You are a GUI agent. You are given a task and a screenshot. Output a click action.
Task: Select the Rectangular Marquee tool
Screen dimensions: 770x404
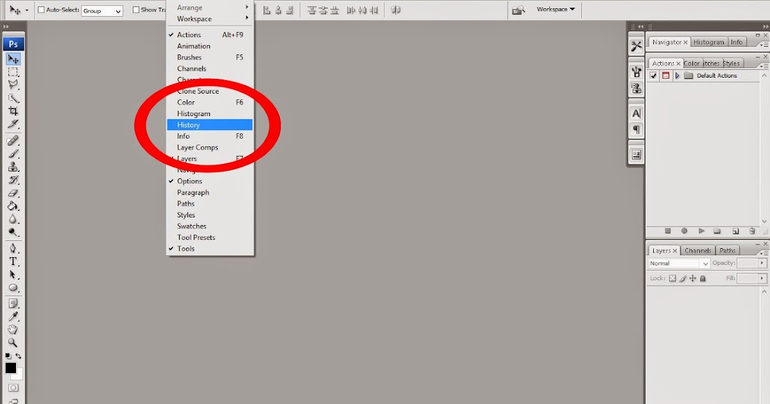pyautogui.click(x=13, y=72)
